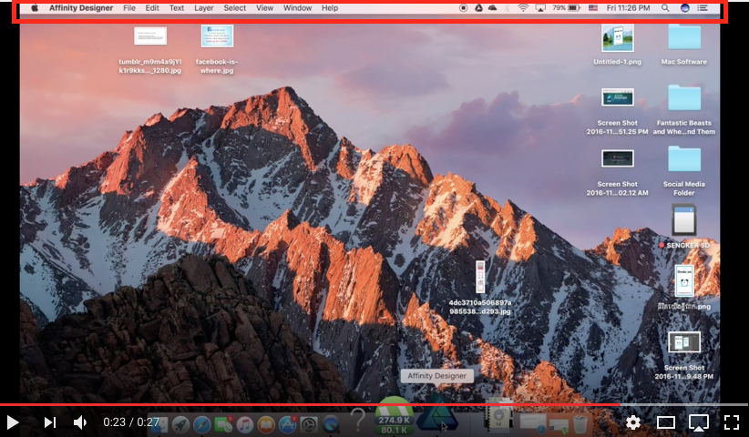The image size is (749, 437).
Task: Open the Wi-Fi status menu
Action: click(524, 8)
